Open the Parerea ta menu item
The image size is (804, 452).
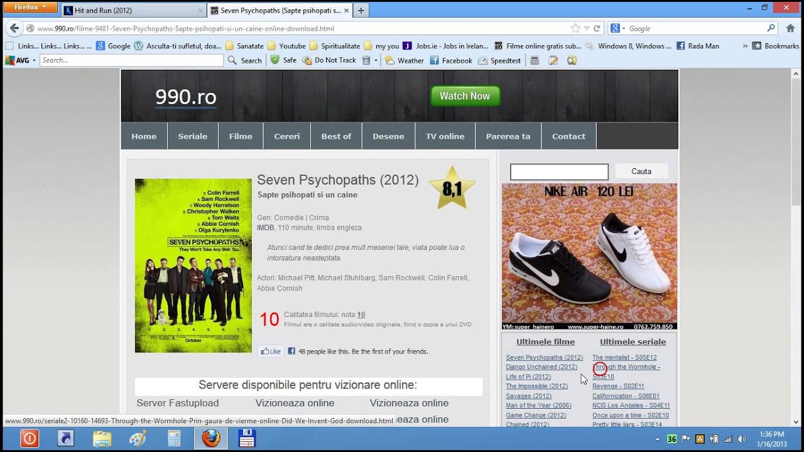coord(508,136)
